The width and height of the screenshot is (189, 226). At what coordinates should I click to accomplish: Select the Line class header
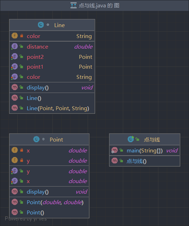[x=52, y=25]
